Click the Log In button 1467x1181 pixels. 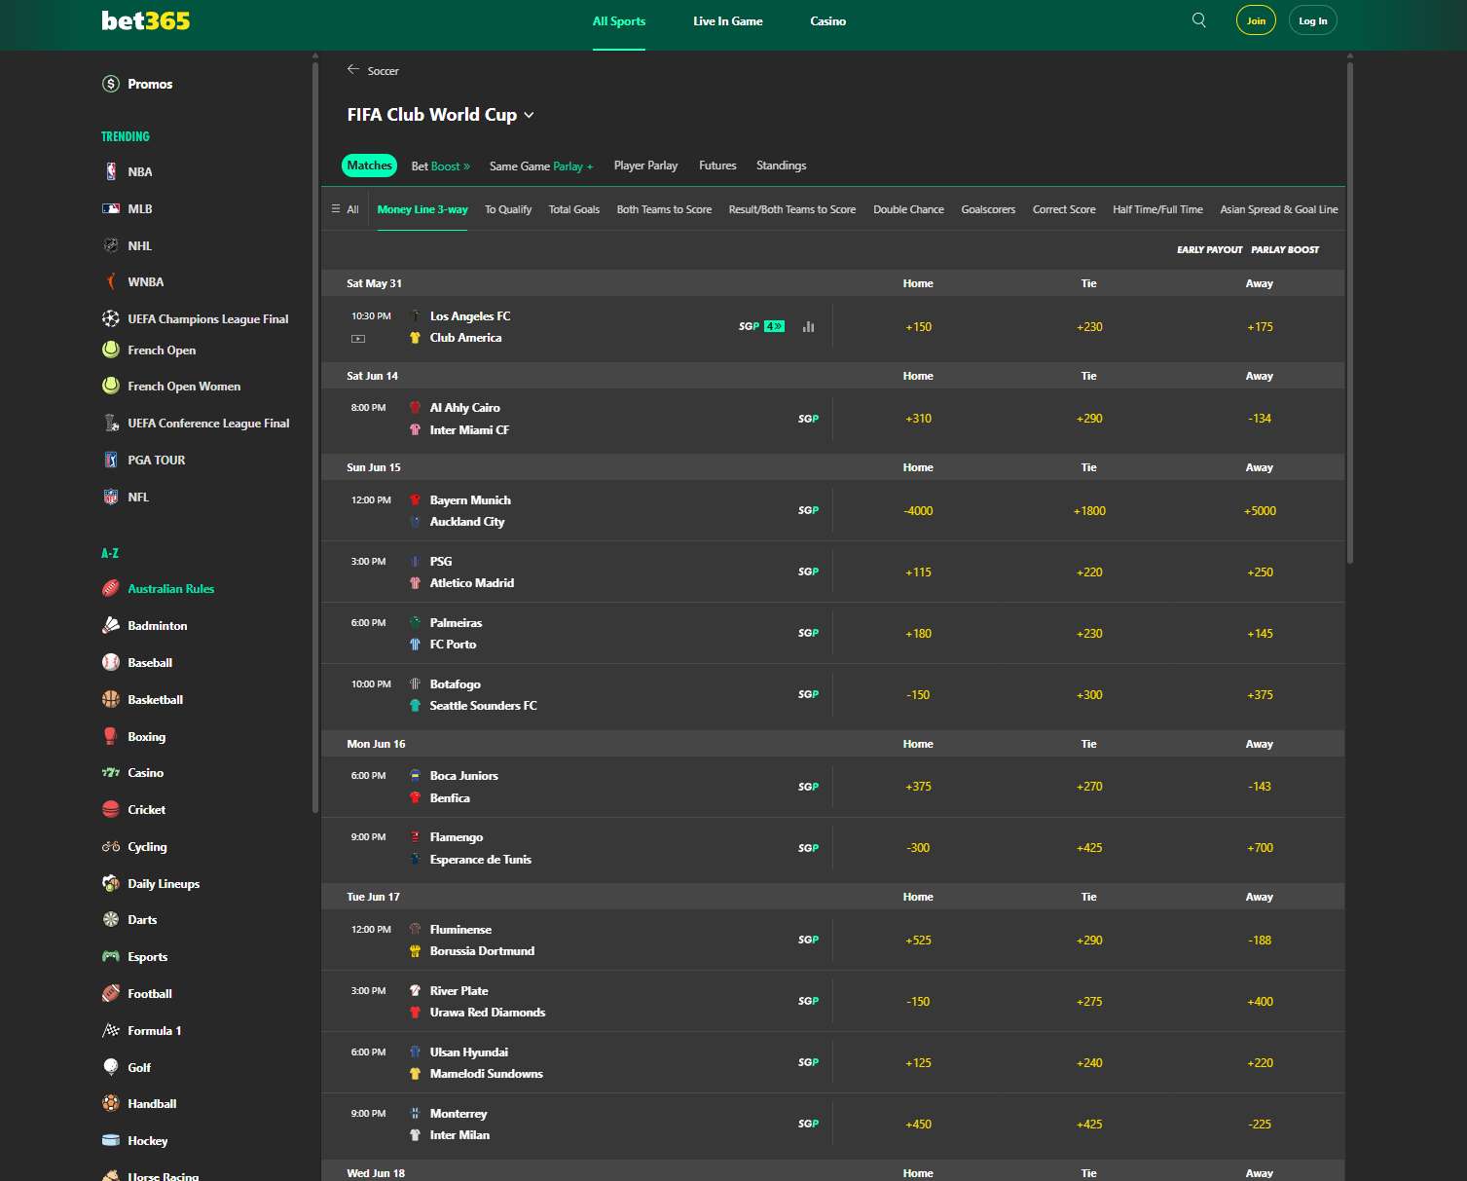click(1313, 20)
